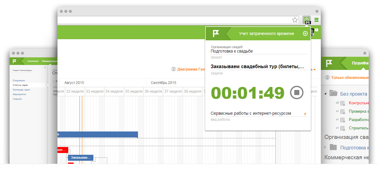Select the '38 неделя' week column
Viewport: 378px width, 173px height.
(192, 91)
